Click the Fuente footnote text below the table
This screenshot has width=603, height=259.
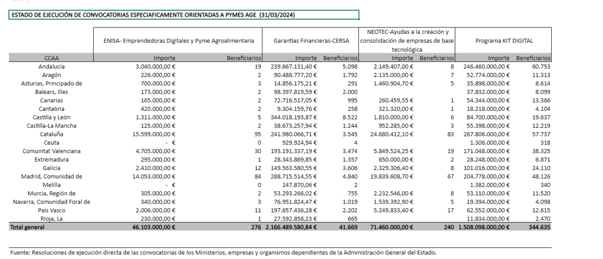[x=223, y=252]
